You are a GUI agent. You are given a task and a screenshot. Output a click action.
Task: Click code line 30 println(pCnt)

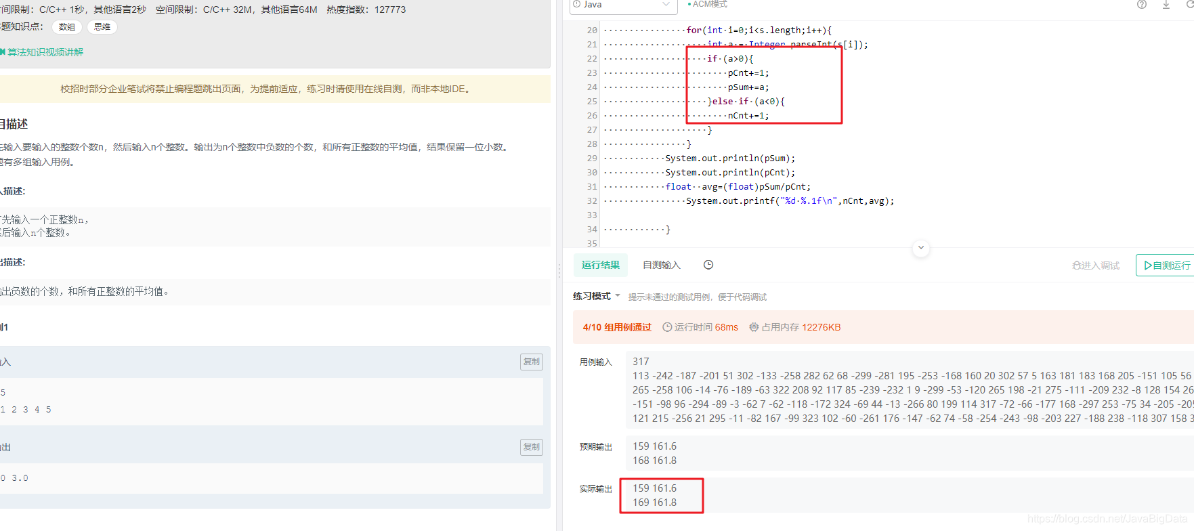(730, 173)
